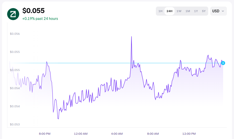Viewport: 234px width, 139px height.
Task: Click the highest price spike on the chart
Action: 132,37
